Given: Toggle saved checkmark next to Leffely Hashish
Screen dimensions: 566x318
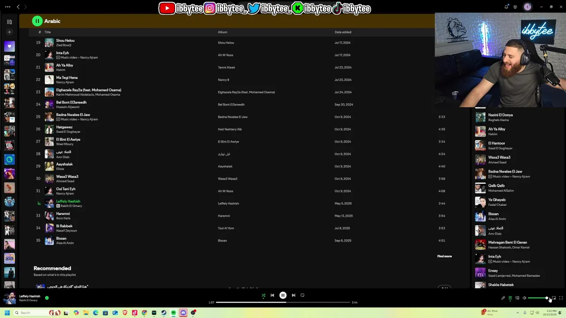Looking at the screenshot, I should 47,298.
